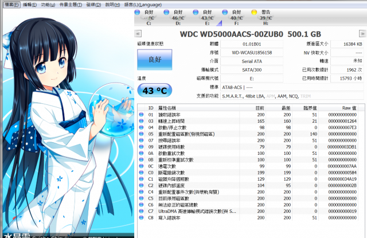Click rotation rate field showing 未知
Screen dimensions: 367x238
[347, 61]
